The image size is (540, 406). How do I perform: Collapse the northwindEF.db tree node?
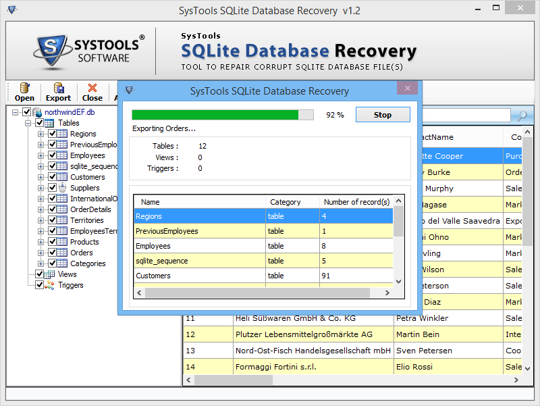pyautogui.click(x=15, y=112)
